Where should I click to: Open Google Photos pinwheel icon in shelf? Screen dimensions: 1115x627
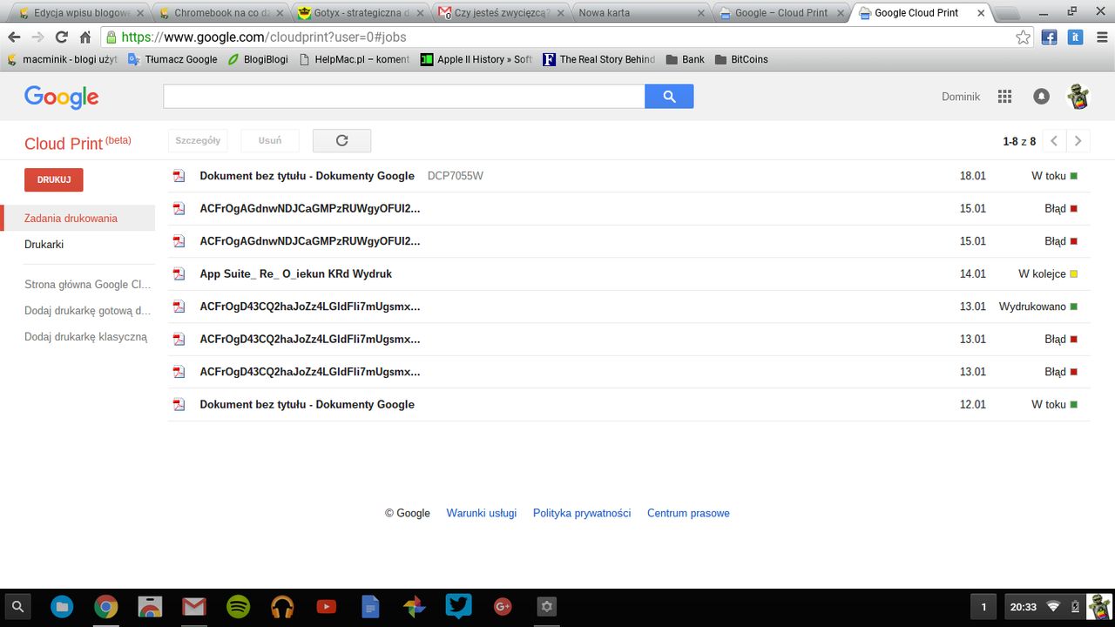pos(415,607)
